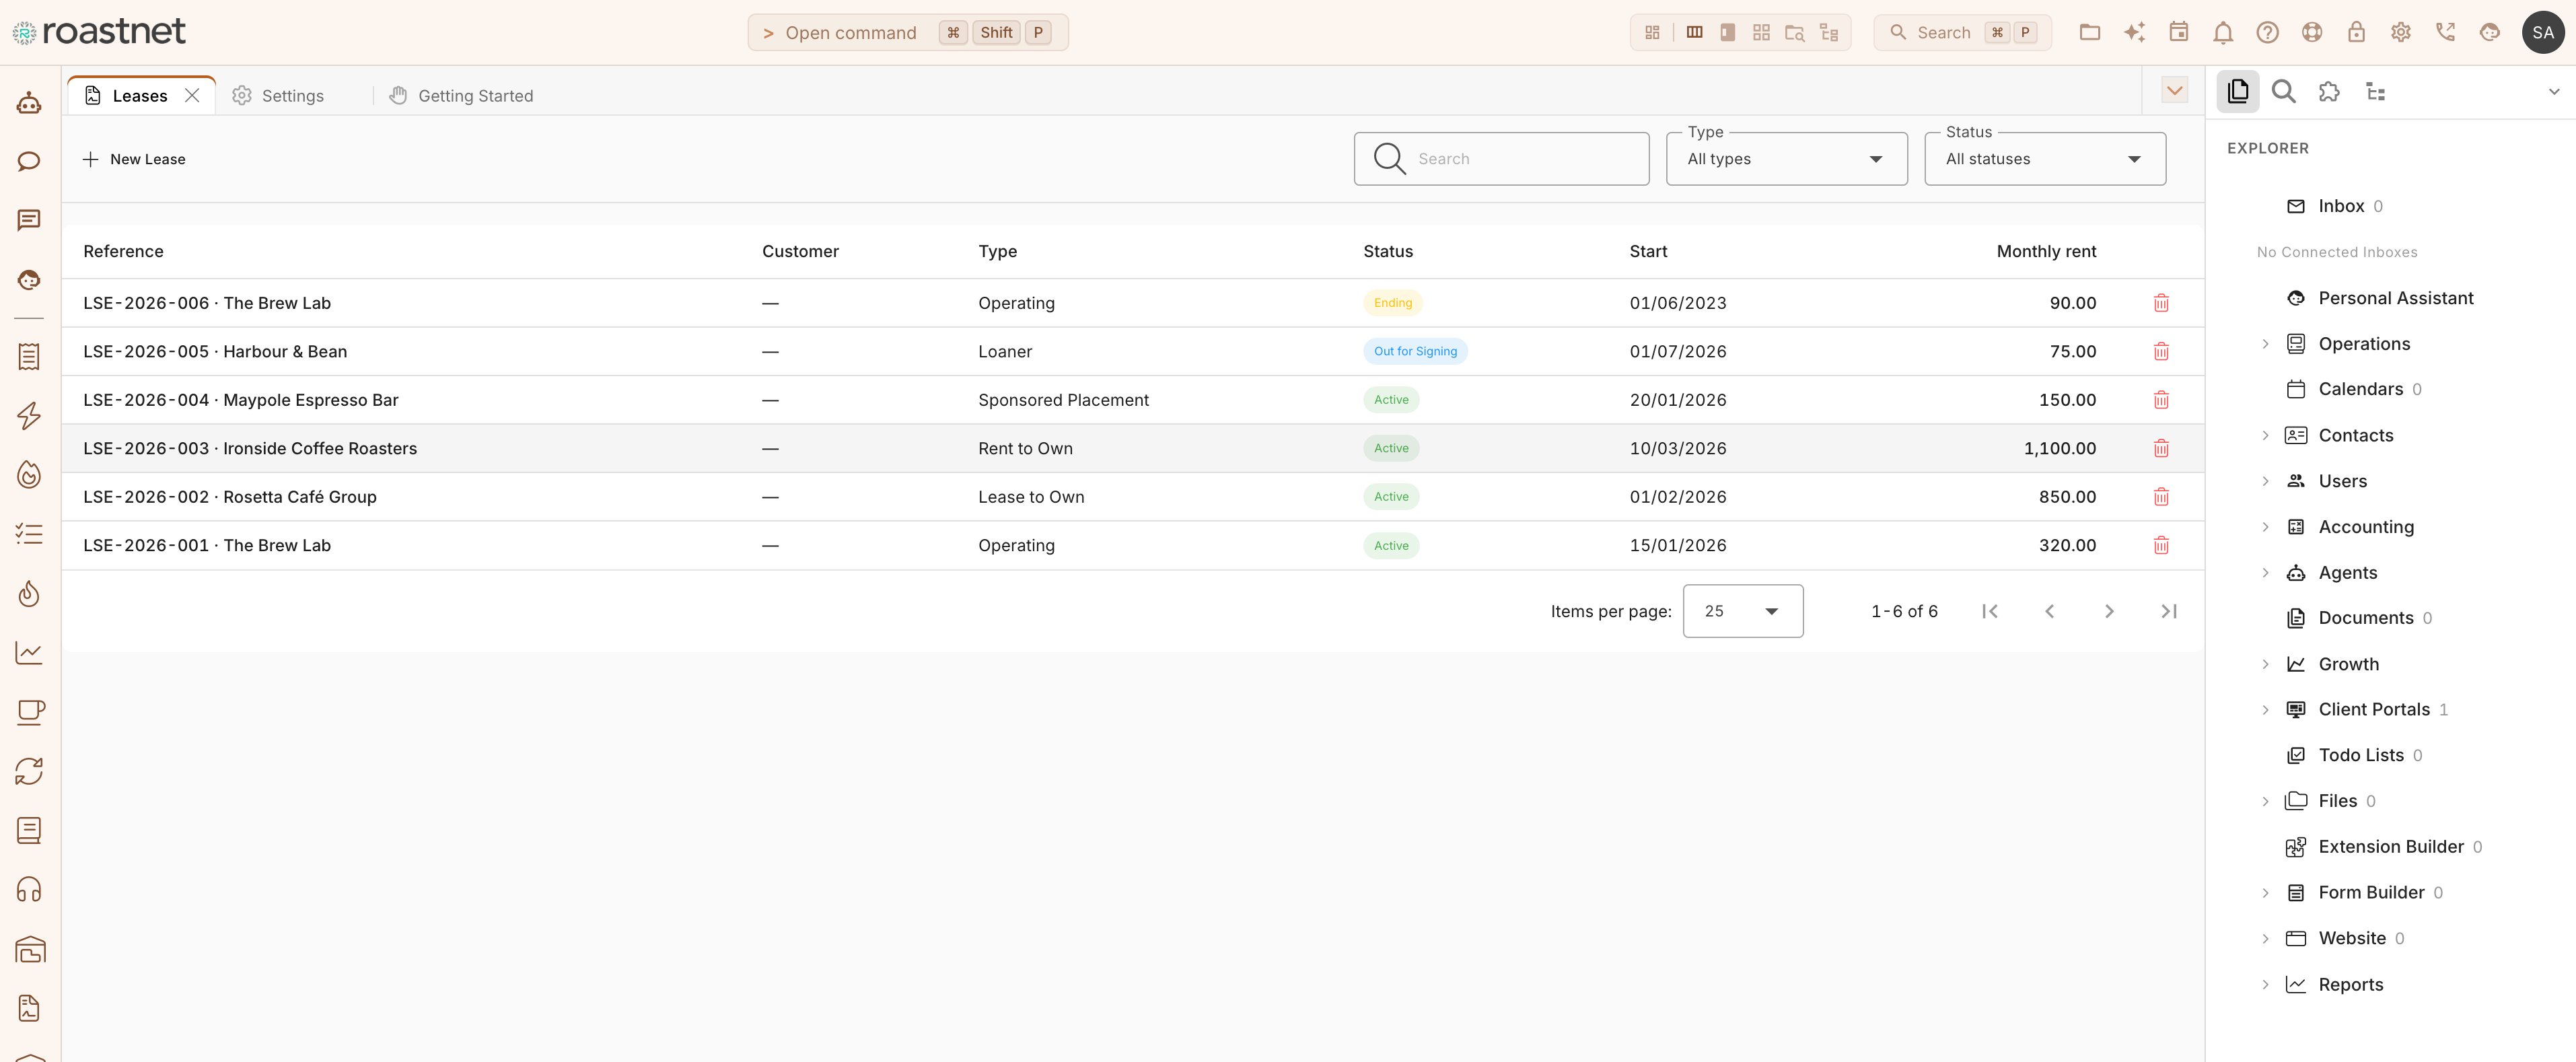Open the search magnifier in right panel
This screenshot has height=1062, width=2576.
coord(2283,92)
